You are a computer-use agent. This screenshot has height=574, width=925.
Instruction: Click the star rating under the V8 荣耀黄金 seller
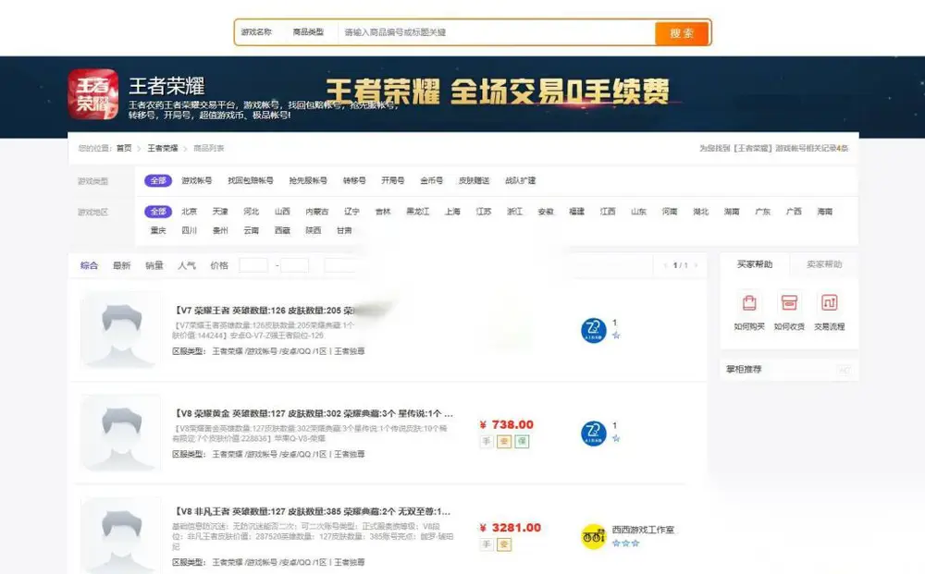click(x=616, y=438)
